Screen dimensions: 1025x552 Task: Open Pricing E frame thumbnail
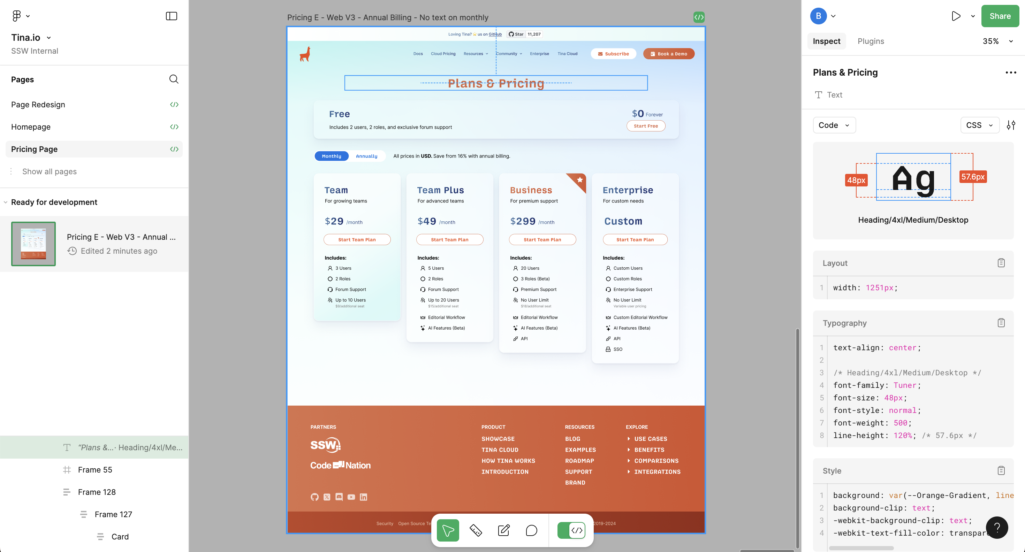pos(33,244)
